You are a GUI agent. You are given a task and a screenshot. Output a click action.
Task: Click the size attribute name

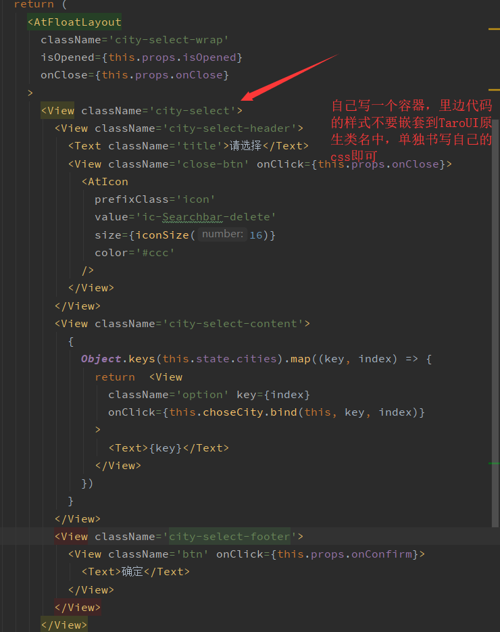pos(108,235)
